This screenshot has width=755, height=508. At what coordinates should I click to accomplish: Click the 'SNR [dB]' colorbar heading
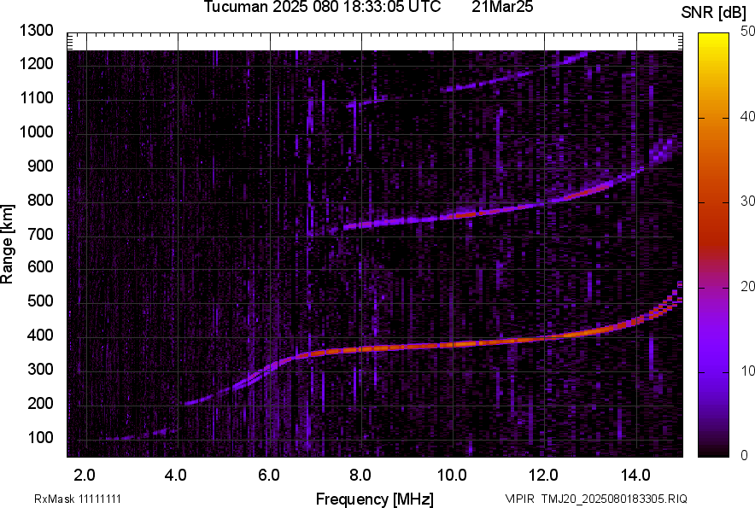pos(714,13)
